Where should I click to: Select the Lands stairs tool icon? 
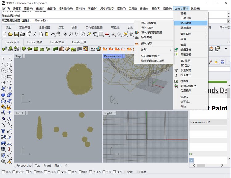67,49
